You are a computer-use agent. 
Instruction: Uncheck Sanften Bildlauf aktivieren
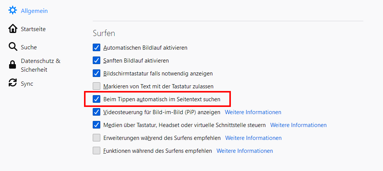97,61
